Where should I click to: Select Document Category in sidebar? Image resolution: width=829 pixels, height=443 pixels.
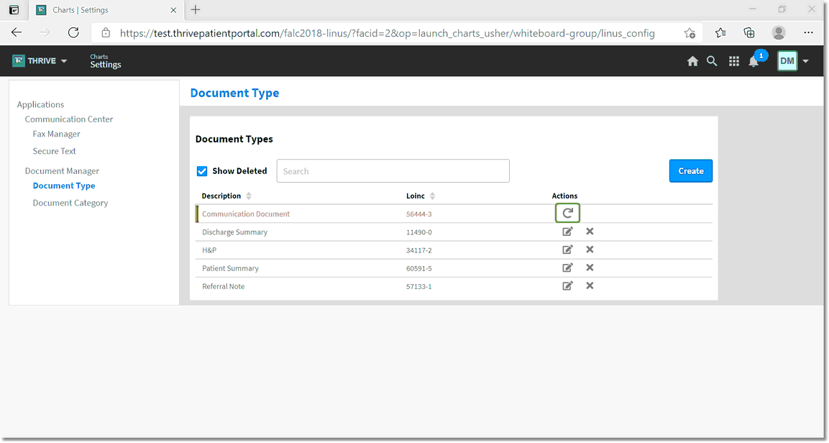[x=70, y=203]
